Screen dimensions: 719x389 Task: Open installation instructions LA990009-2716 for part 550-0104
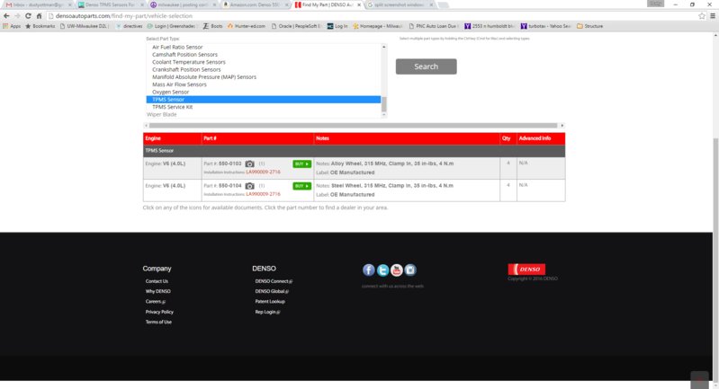263,194
